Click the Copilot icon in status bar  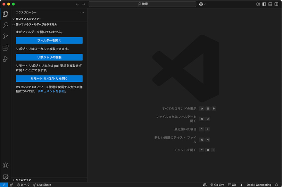[205, 185]
